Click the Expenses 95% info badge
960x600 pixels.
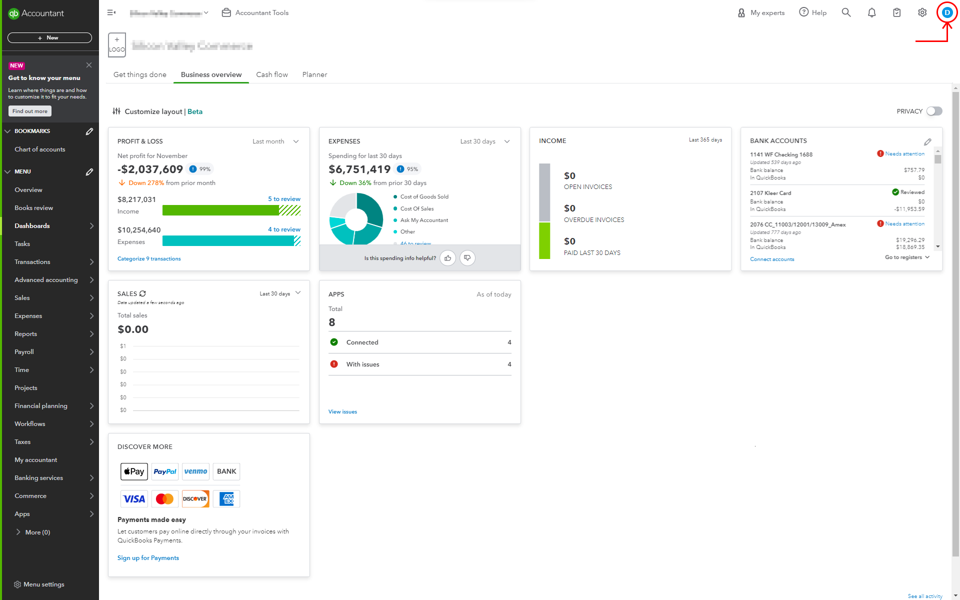(x=407, y=169)
